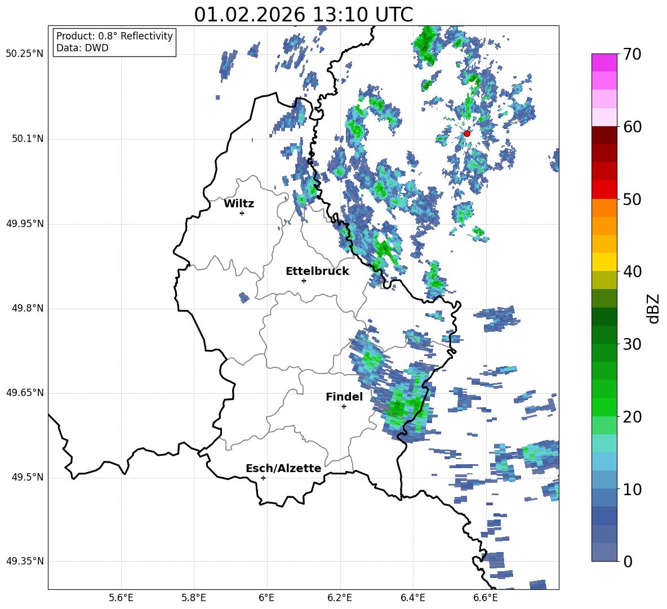
Task: Click the Ettelbruck city label
Action: click(317, 272)
